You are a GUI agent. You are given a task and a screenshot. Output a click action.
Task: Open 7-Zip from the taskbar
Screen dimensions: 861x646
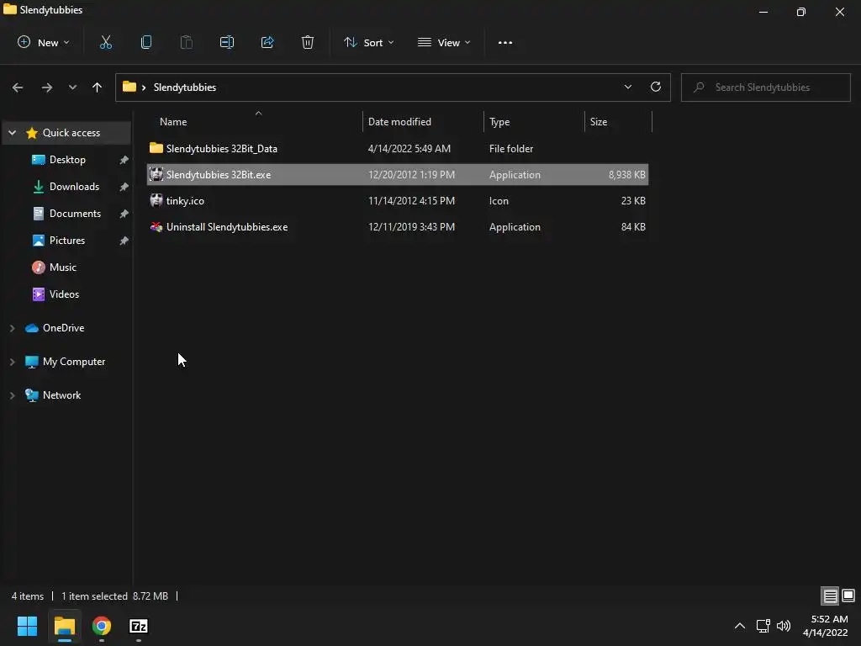click(139, 626)
